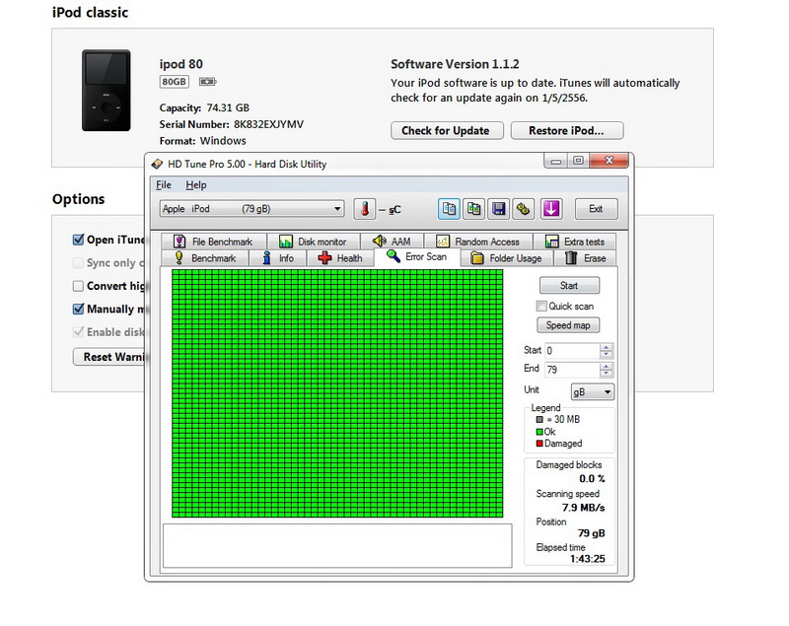Save screenshot using the floppy disk icon
Image resolution: width=789 pixels, height=626 pixels.
pyautogui.click(x=498, y=209)
